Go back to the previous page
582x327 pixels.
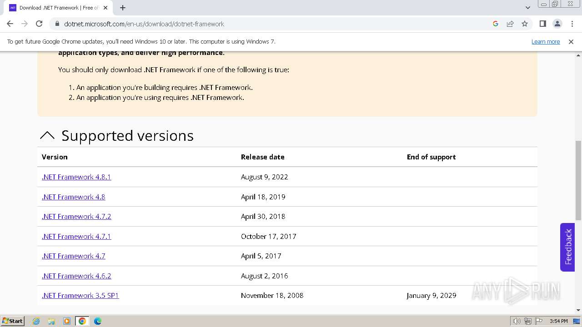10,24
